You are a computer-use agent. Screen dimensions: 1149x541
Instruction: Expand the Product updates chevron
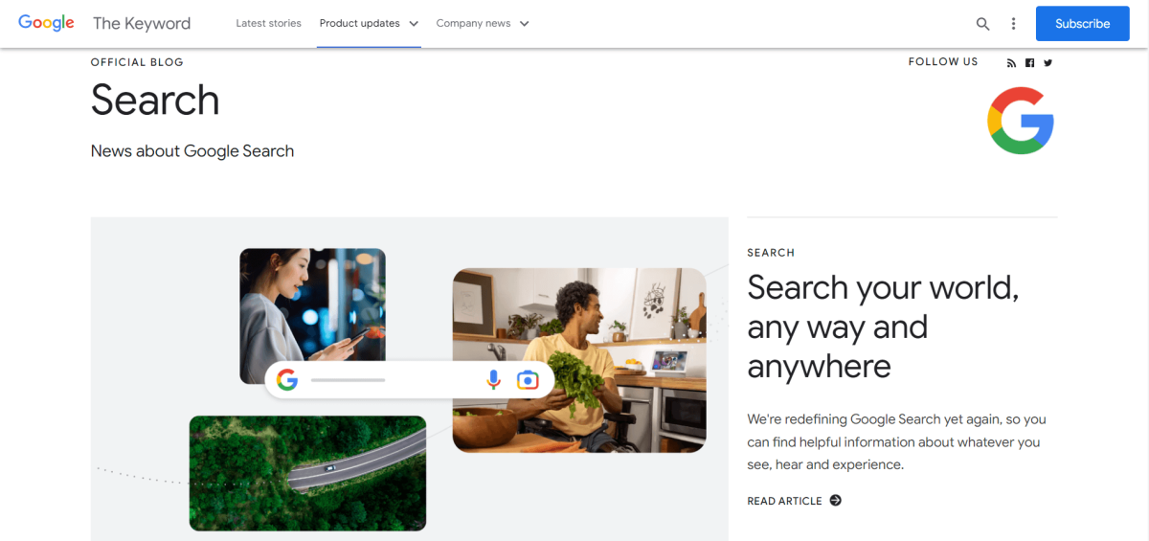click(414, 24)
